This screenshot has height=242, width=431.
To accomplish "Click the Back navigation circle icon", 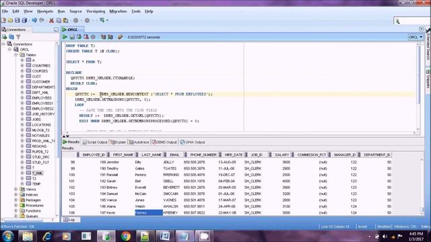I will (75, 20).
